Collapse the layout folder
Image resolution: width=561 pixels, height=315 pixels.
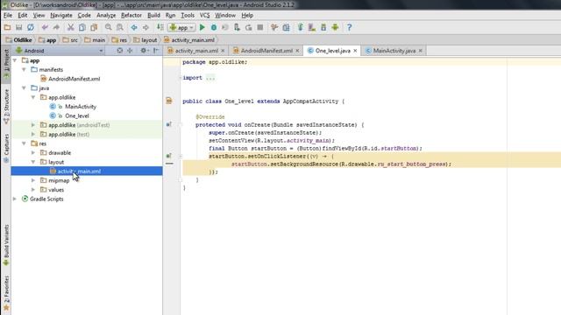click(33, 162)
